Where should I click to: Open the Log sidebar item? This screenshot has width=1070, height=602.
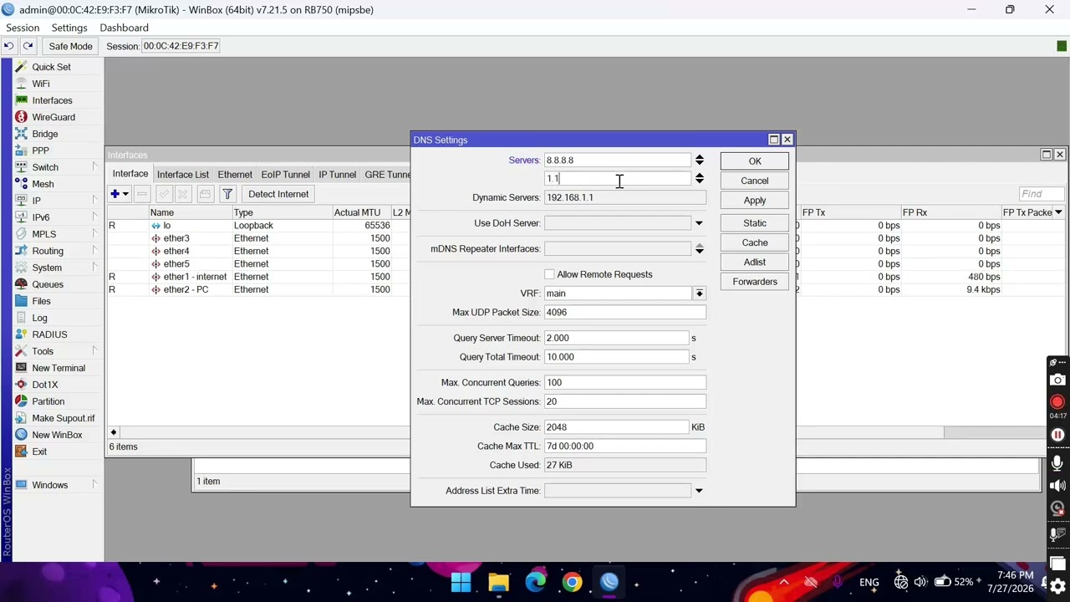[39, 318]
